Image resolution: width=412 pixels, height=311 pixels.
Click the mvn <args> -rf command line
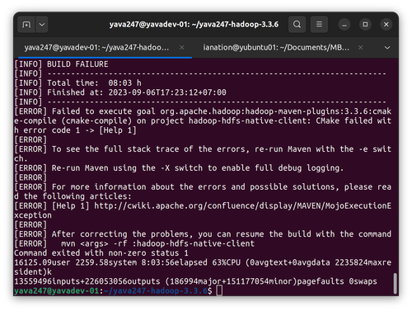(x=134, y=243)
